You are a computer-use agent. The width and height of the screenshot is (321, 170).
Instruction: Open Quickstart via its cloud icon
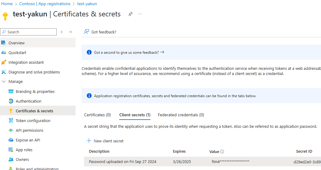click(x=4, y=53)
